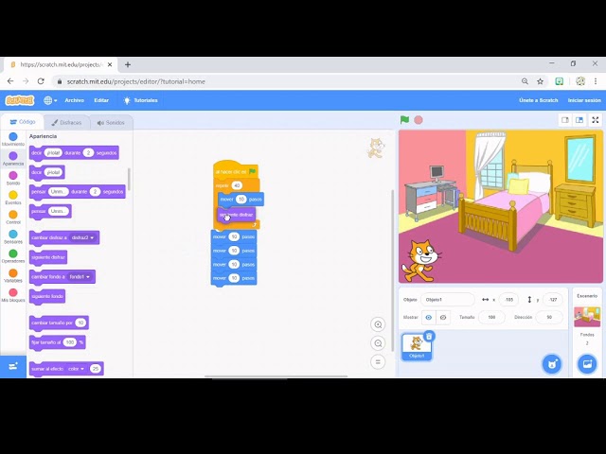Click Únete a Scratch link
606x454 pixels.
(x=539, y=100)
